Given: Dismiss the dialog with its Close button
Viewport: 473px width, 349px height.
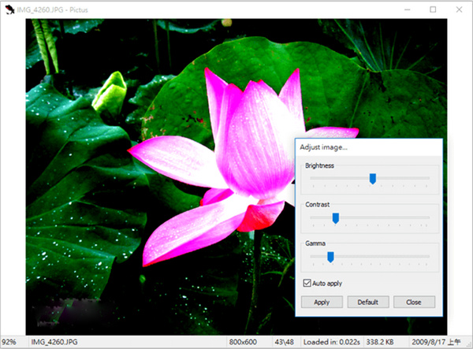Looking at the screenshot, I should click(413, 302).
